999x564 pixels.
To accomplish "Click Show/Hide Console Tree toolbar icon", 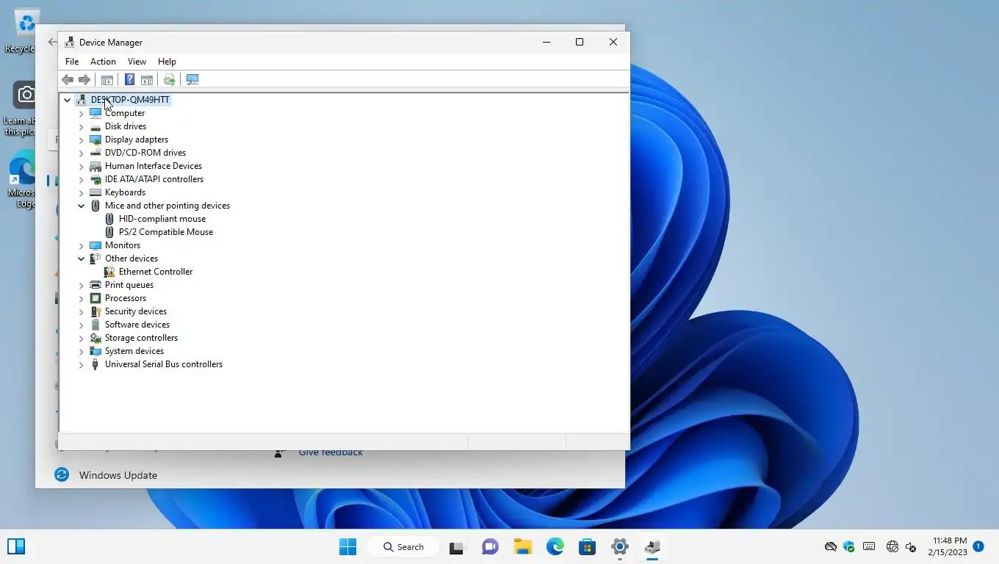I will pyautogui.click(x=107, y=80).
